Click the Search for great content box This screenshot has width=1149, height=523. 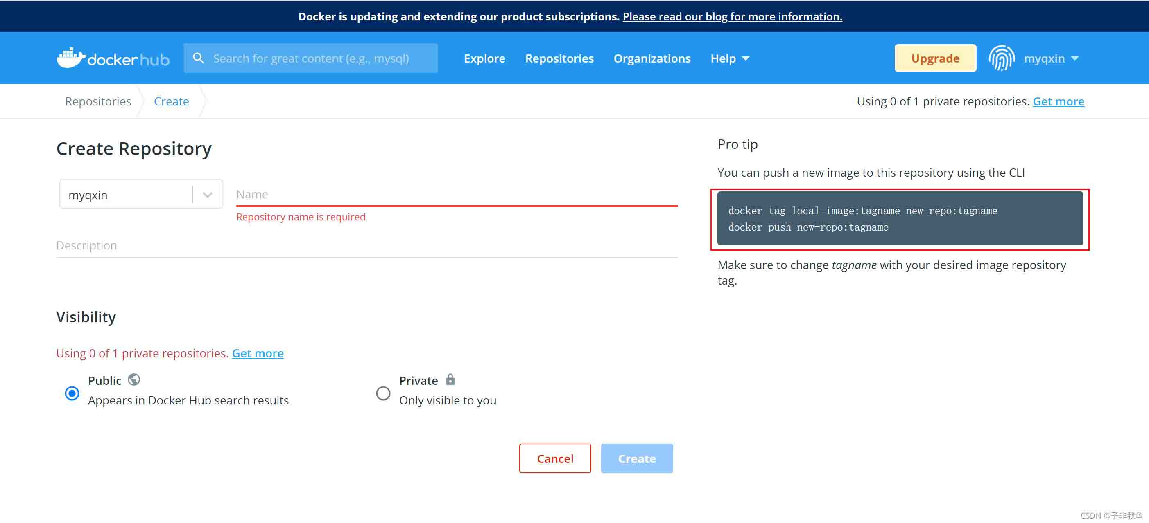coord(310,58)
